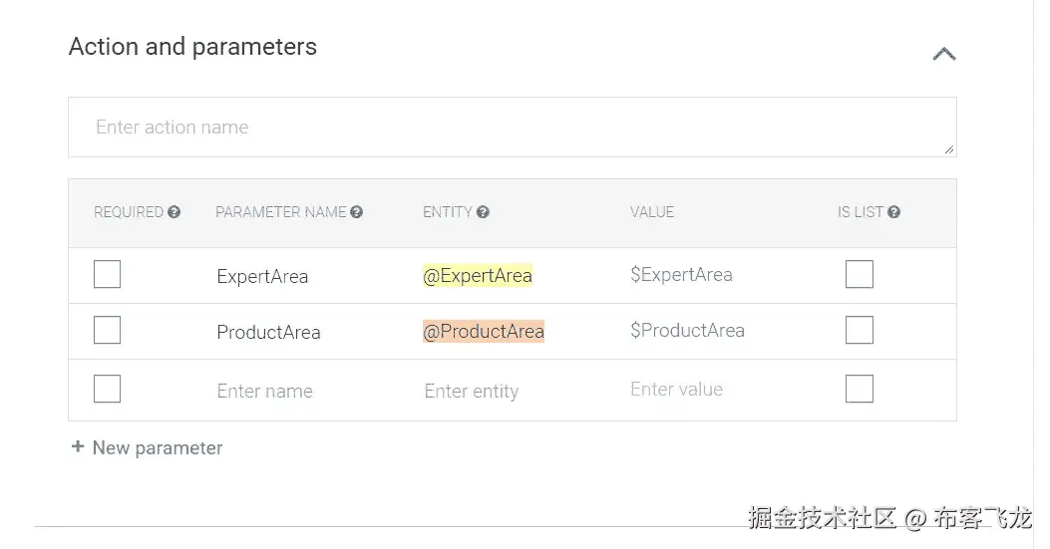Click the New parameter link
Screen dimensions: 1050x549
pos(157,448)
